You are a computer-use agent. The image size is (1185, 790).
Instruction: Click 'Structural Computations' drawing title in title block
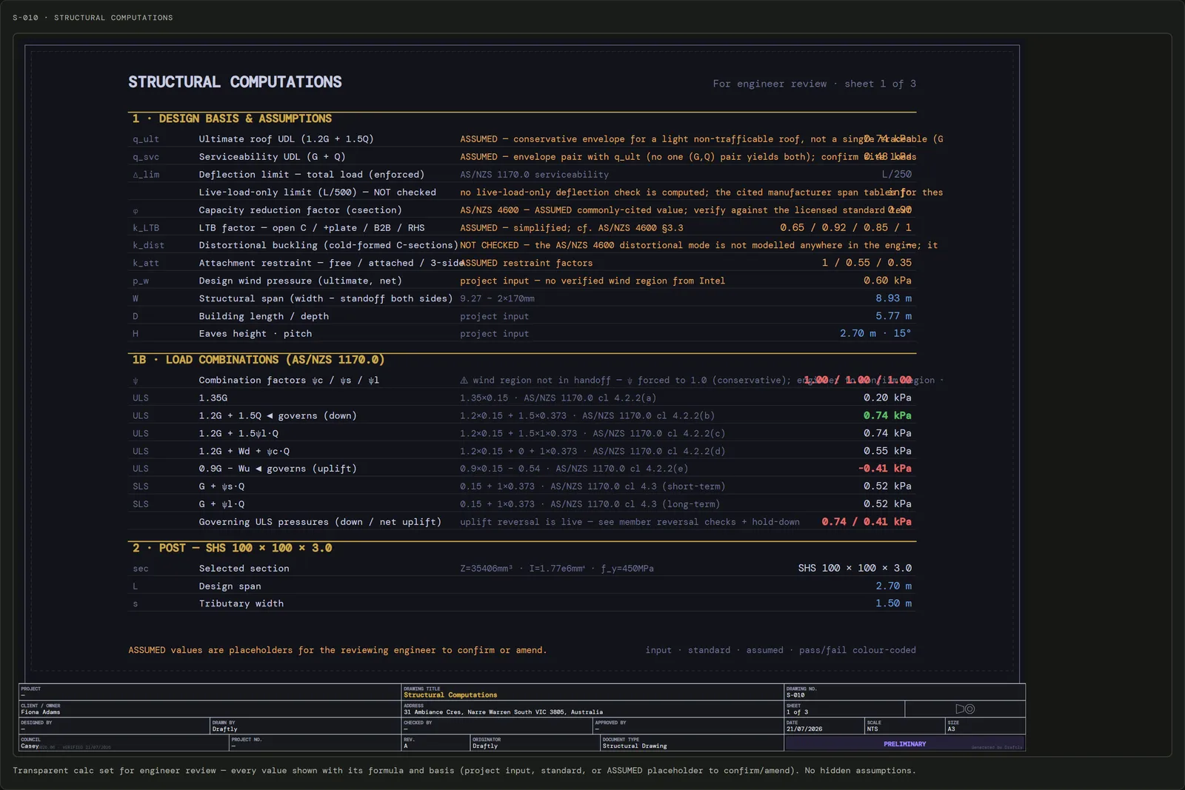[x=450, y=695]
